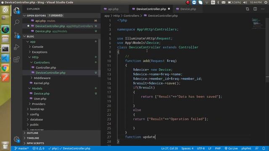Click DeviceController.php in the breadcrumb
Viewport: 269px width, 151px height.
coord(163,16)
